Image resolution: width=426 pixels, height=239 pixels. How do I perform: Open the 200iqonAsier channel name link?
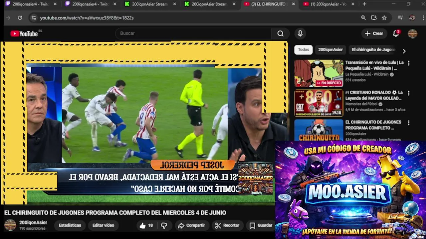(x=33, y=223)
